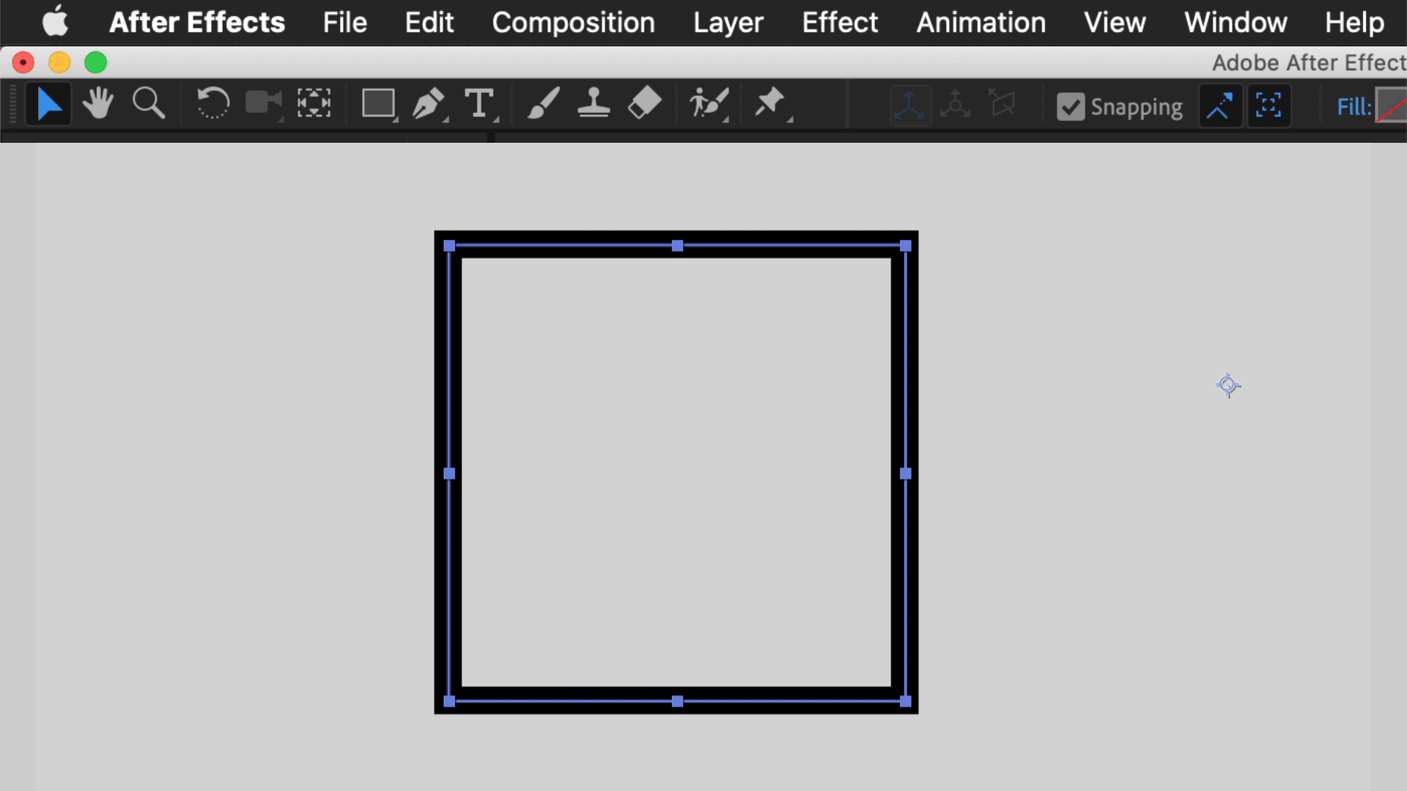Select the Puppet Pin tool
The height and width of the screenshot is (791, 1407).
769,103
